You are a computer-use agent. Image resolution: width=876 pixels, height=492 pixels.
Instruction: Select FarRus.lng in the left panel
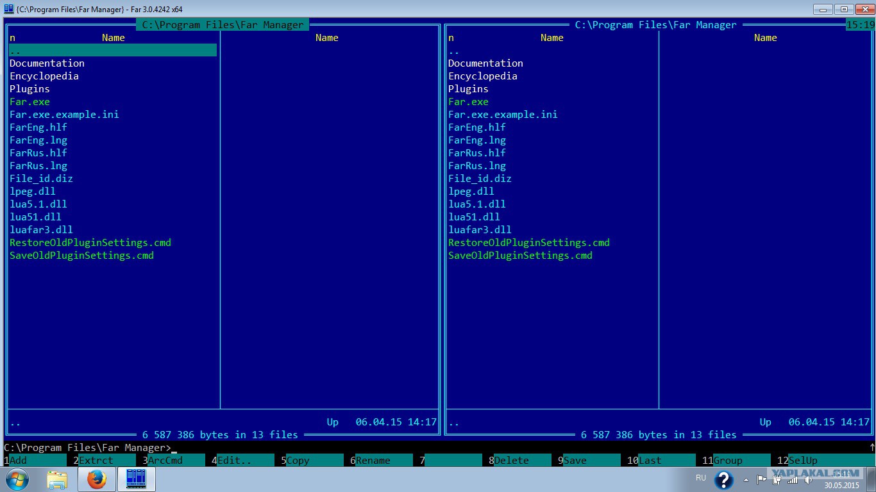tap(38, 166)
